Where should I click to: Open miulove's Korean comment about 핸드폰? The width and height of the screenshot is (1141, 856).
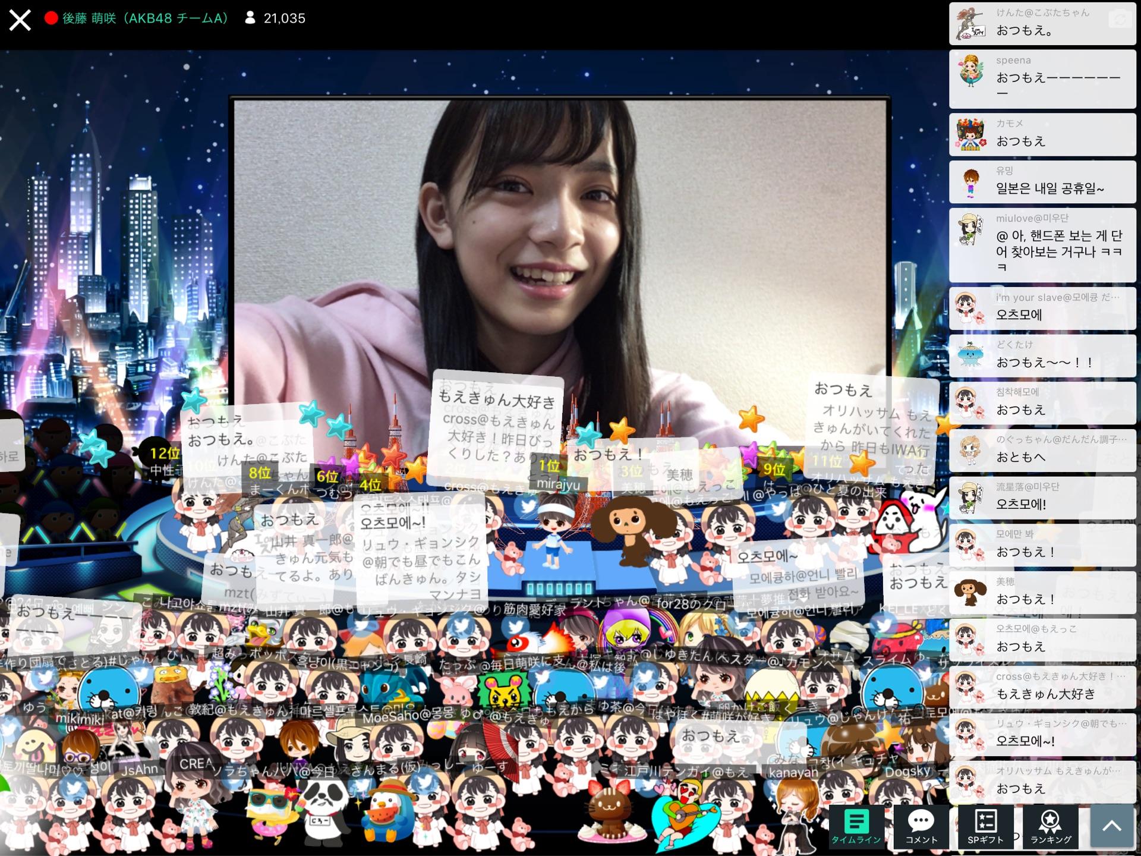tap(1042, 245)
